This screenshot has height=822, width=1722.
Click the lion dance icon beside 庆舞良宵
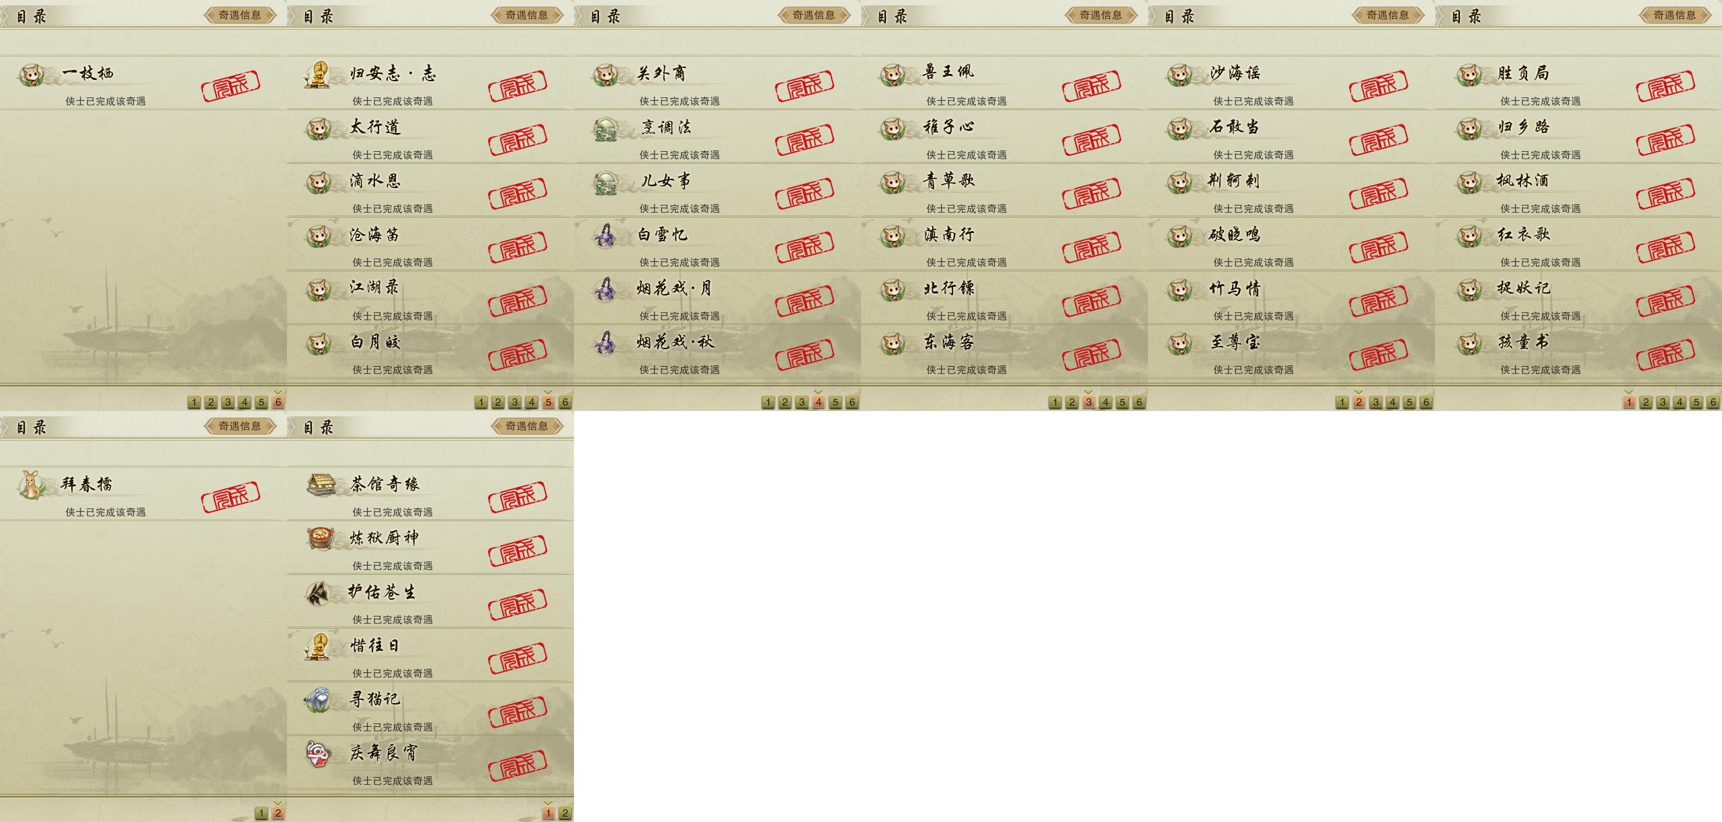(x=318, y=753)
